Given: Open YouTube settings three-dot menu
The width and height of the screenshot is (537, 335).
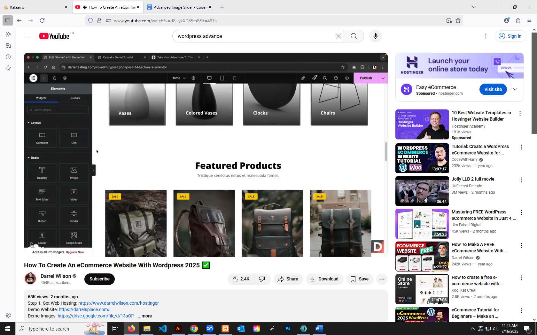Looking at the screenshot, I should [486, 36].
